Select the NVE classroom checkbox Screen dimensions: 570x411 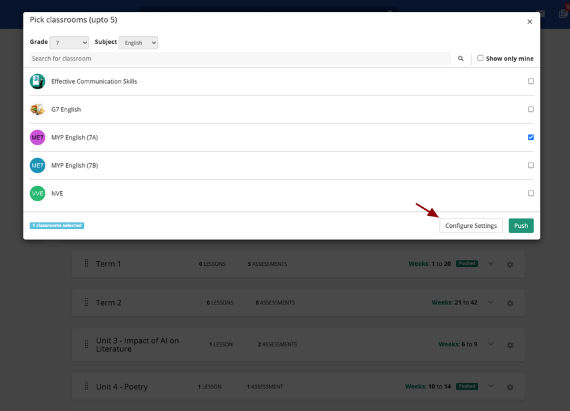point(531,193)
